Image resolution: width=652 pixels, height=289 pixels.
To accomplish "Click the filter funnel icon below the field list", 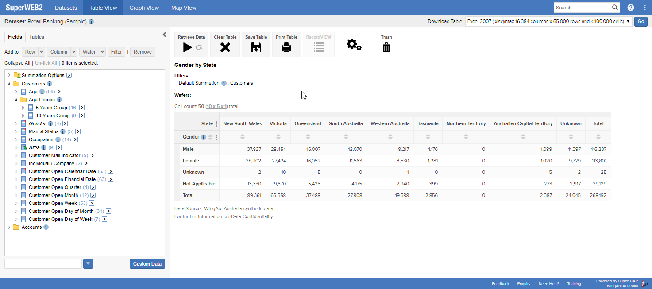I will click(x=88, y=263).
